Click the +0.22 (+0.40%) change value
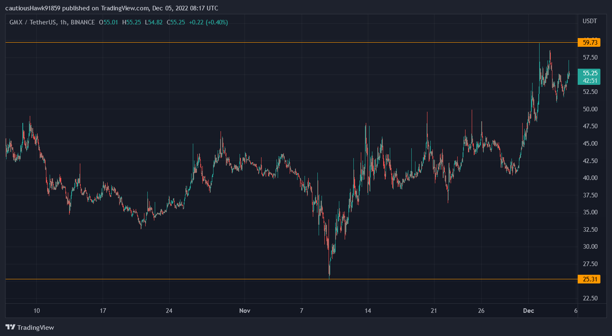 point(208,22)
